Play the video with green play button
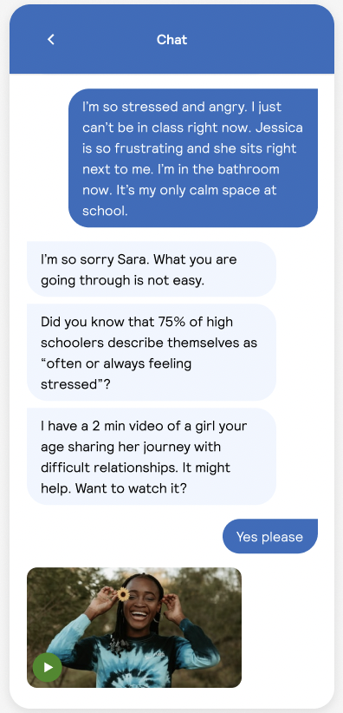Viewport: 343px width, 713px height. coord(48,667)
